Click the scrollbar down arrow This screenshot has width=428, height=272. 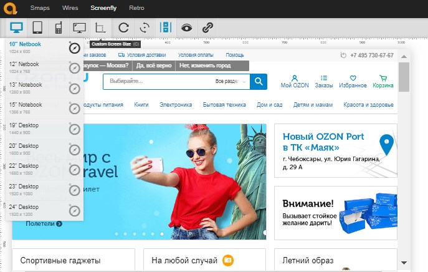tap(404, 263)
